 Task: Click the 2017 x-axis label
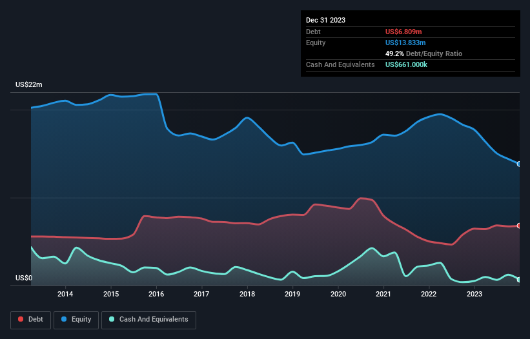pos(201,294)
